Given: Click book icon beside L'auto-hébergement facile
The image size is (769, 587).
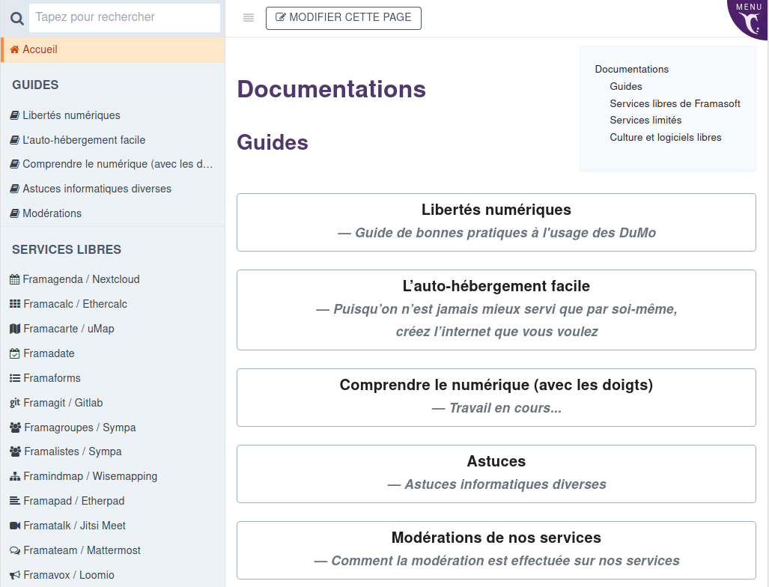Looking at the screenshot, I should (15, 140).
